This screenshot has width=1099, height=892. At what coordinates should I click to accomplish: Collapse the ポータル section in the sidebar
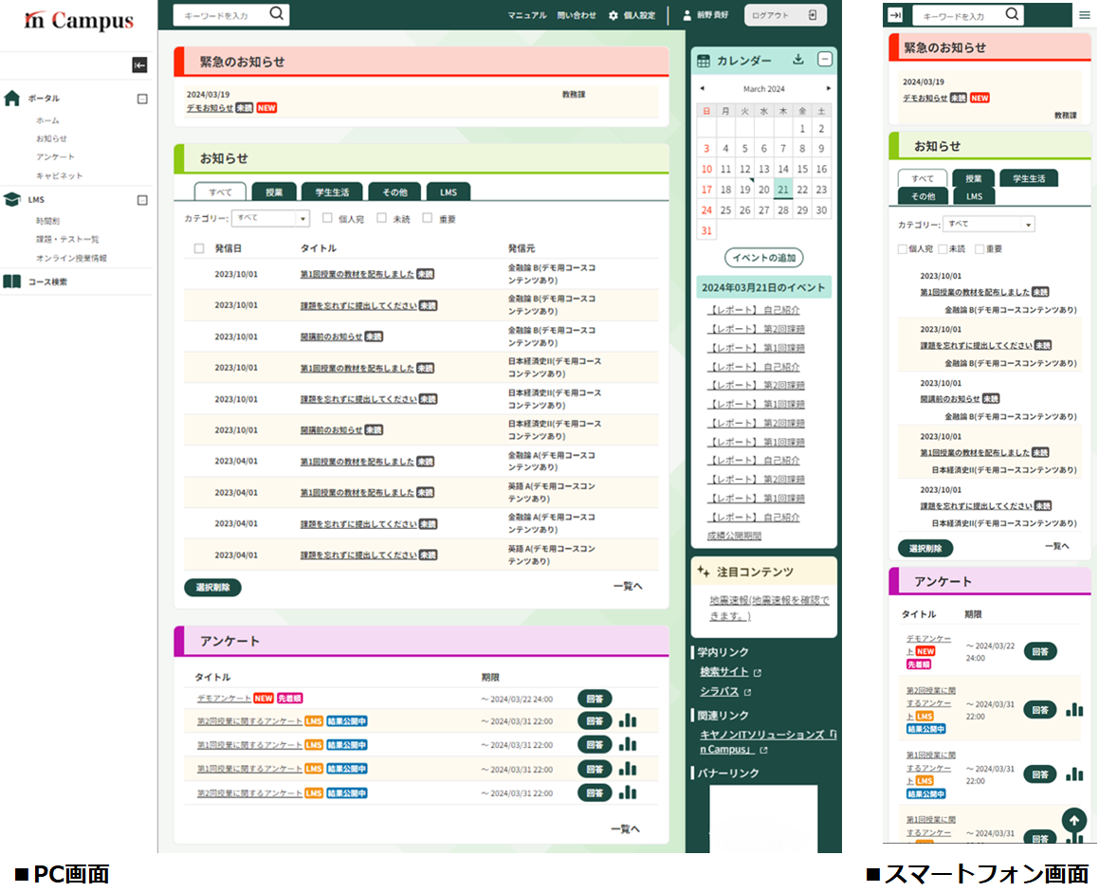142,99
